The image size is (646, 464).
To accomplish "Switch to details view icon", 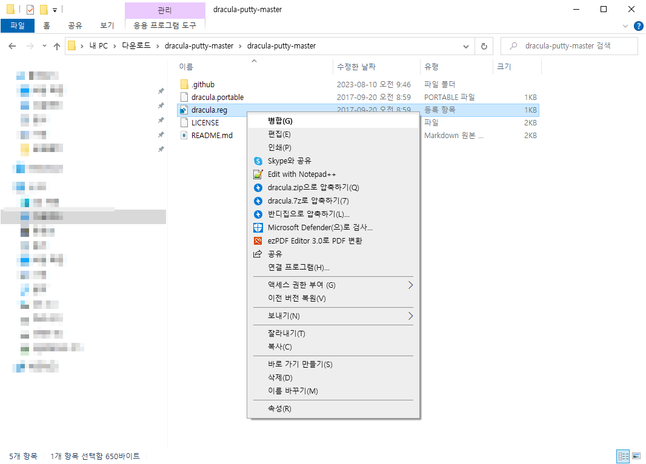I will 623,456.
